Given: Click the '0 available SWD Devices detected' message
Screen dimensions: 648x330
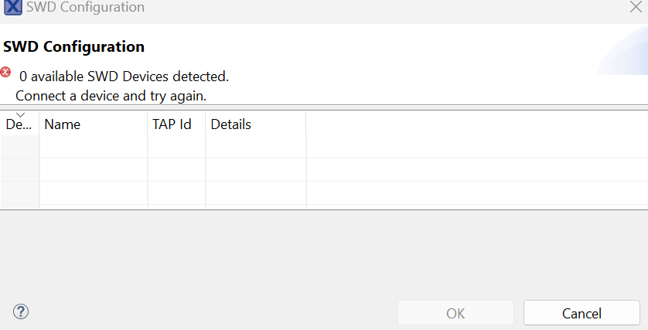Looking at the screenshot, I should 124,77.
